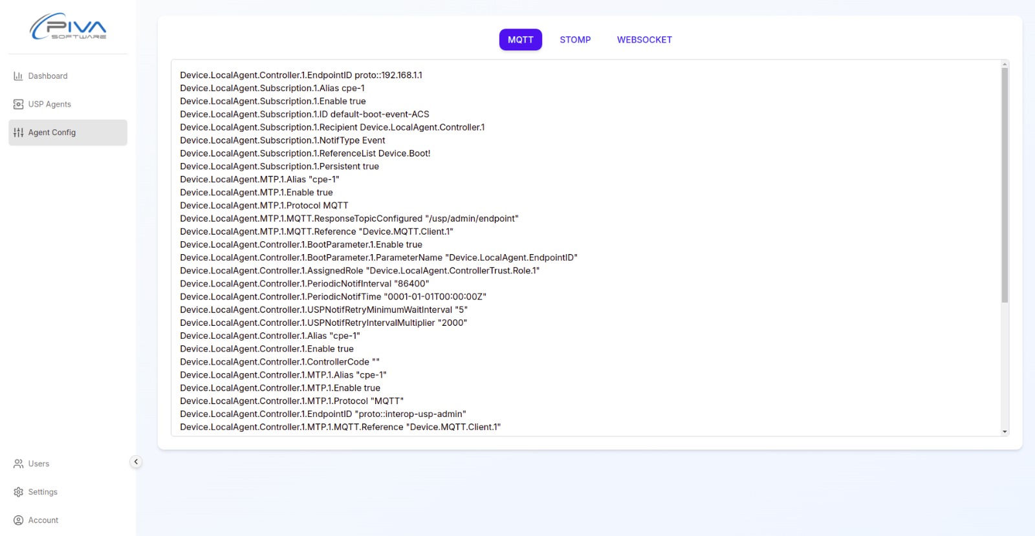Image resolution: width=1035 pixels, height=536 pixels.
Task: Select the MQTT tab
Action: [x=520, y=39]
